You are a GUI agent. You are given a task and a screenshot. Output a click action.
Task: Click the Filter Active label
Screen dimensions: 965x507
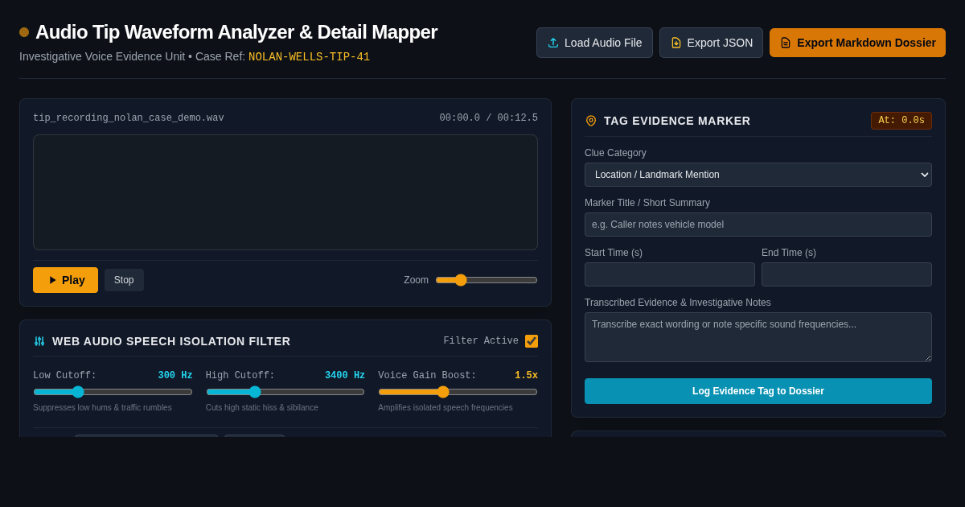point(481,341)
